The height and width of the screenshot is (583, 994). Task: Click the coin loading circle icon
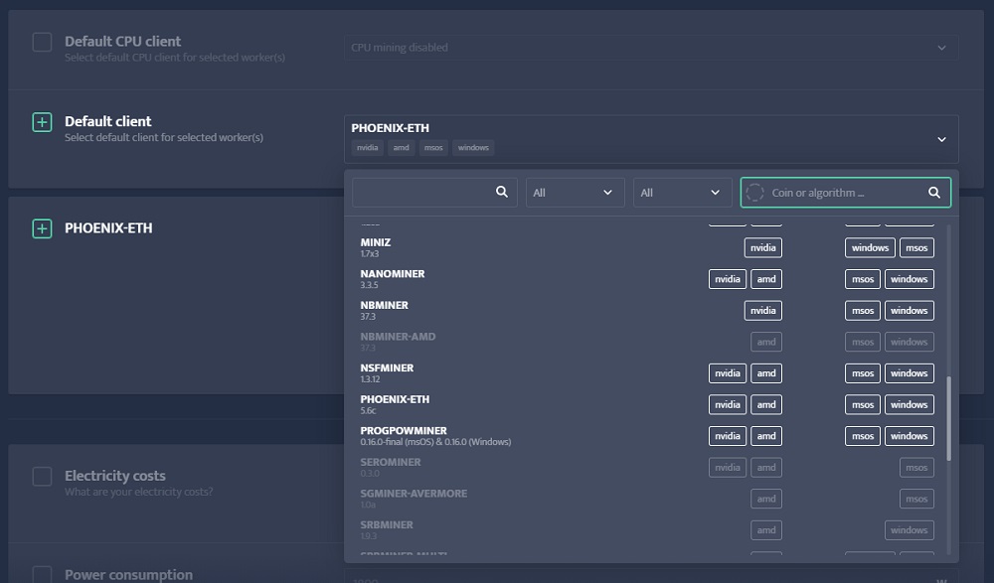pos(754,193)
